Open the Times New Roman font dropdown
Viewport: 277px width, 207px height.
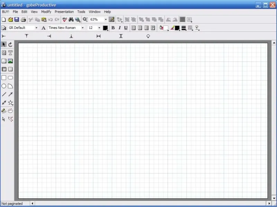(x=82, y=28)
